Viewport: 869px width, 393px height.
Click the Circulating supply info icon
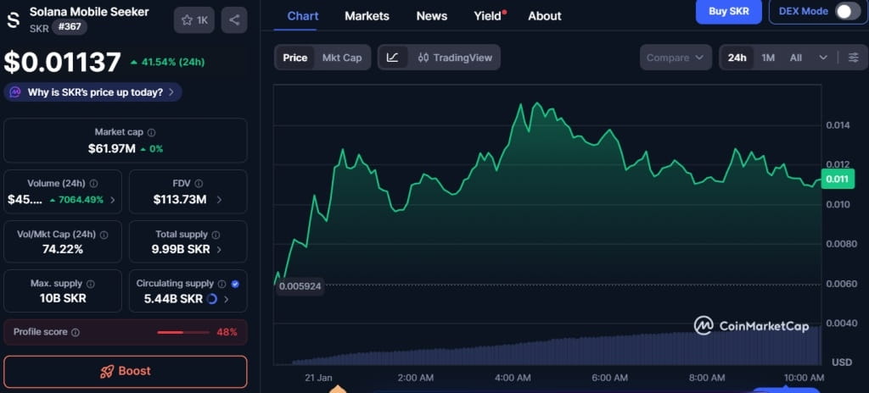coord(221,284)
